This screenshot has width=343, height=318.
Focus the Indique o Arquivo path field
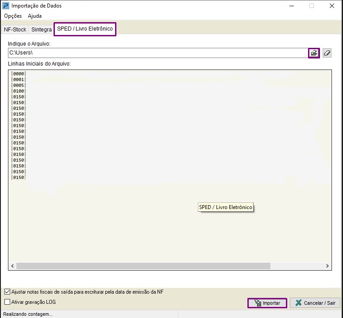[157, 53]
